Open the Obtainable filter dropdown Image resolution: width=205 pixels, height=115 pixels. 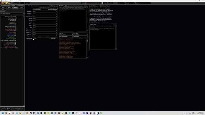80,36
